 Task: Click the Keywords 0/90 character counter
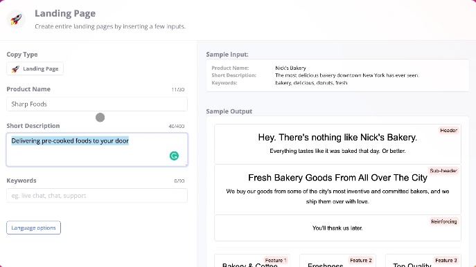coord(179,181)
